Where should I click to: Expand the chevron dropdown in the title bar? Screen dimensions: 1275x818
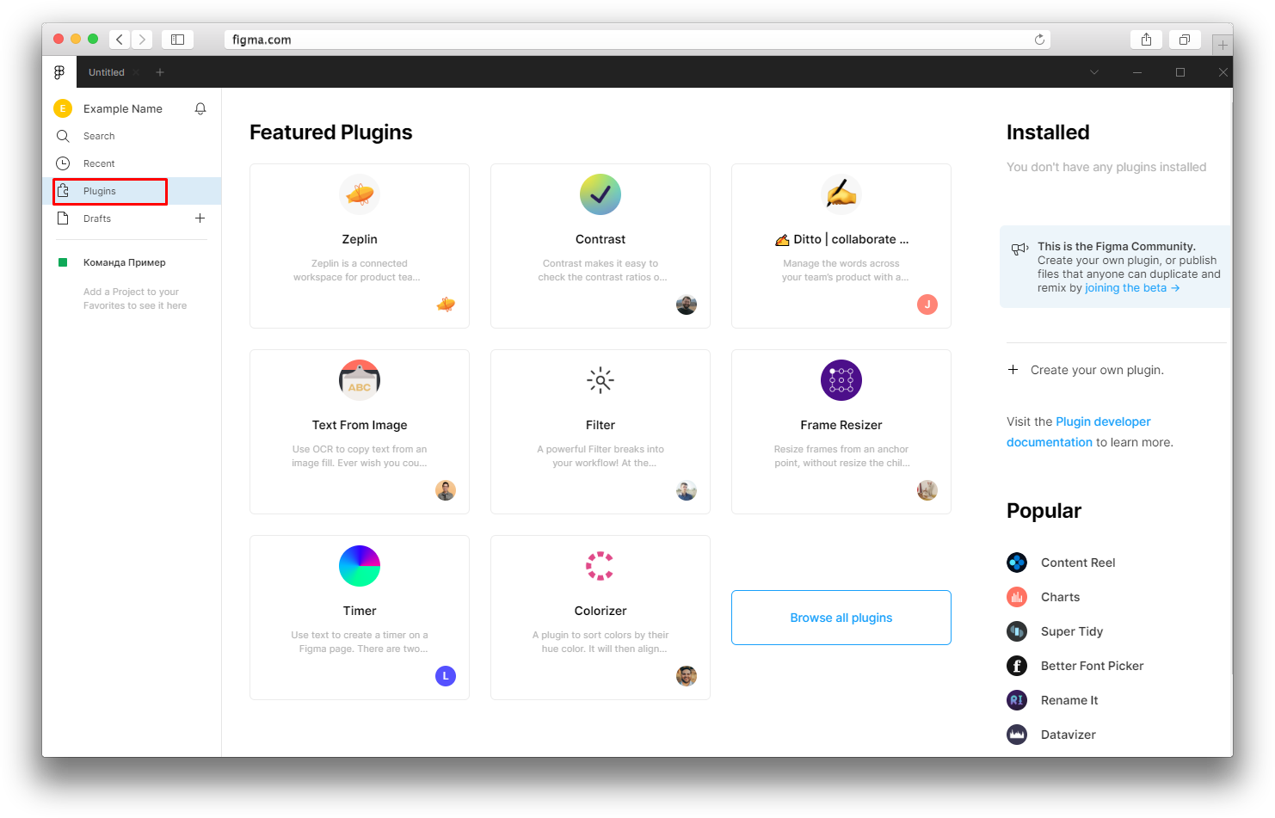(1094, 72)
